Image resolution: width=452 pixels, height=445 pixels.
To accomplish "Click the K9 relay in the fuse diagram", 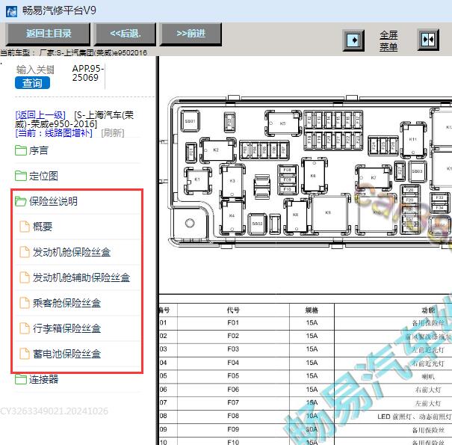I will click(330, 212).
